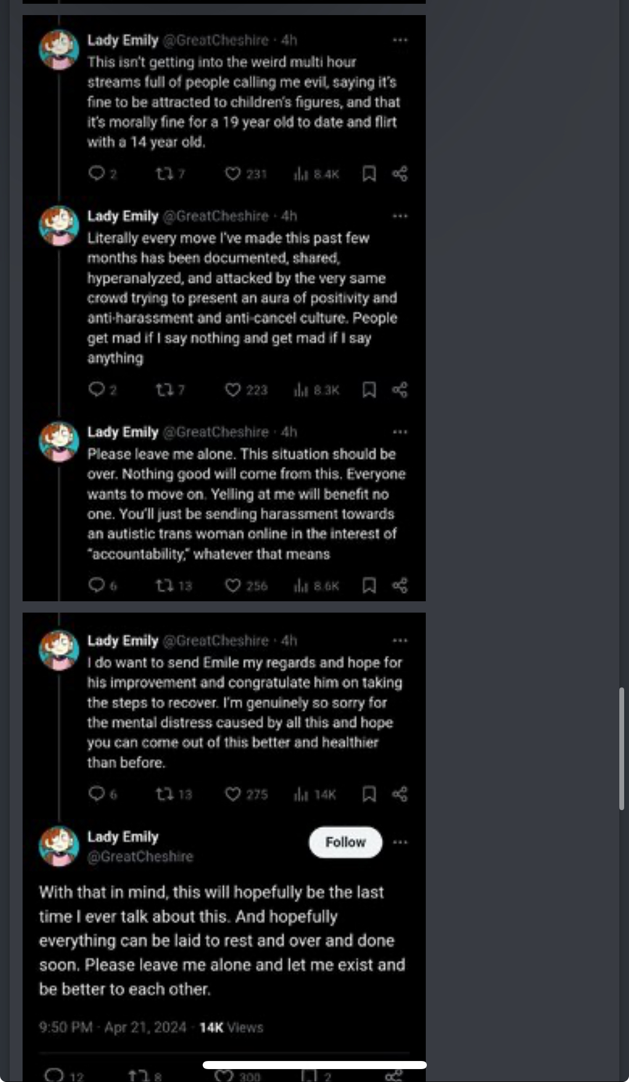Bookmark the 'Please leave me alone' tweet
Viewport: 629px width, 1082px height.
point(369,586)
